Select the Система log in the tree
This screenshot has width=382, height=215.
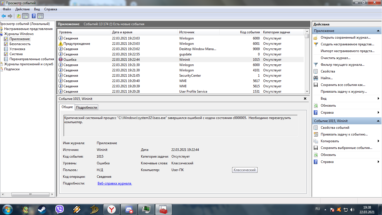point(16,54)
